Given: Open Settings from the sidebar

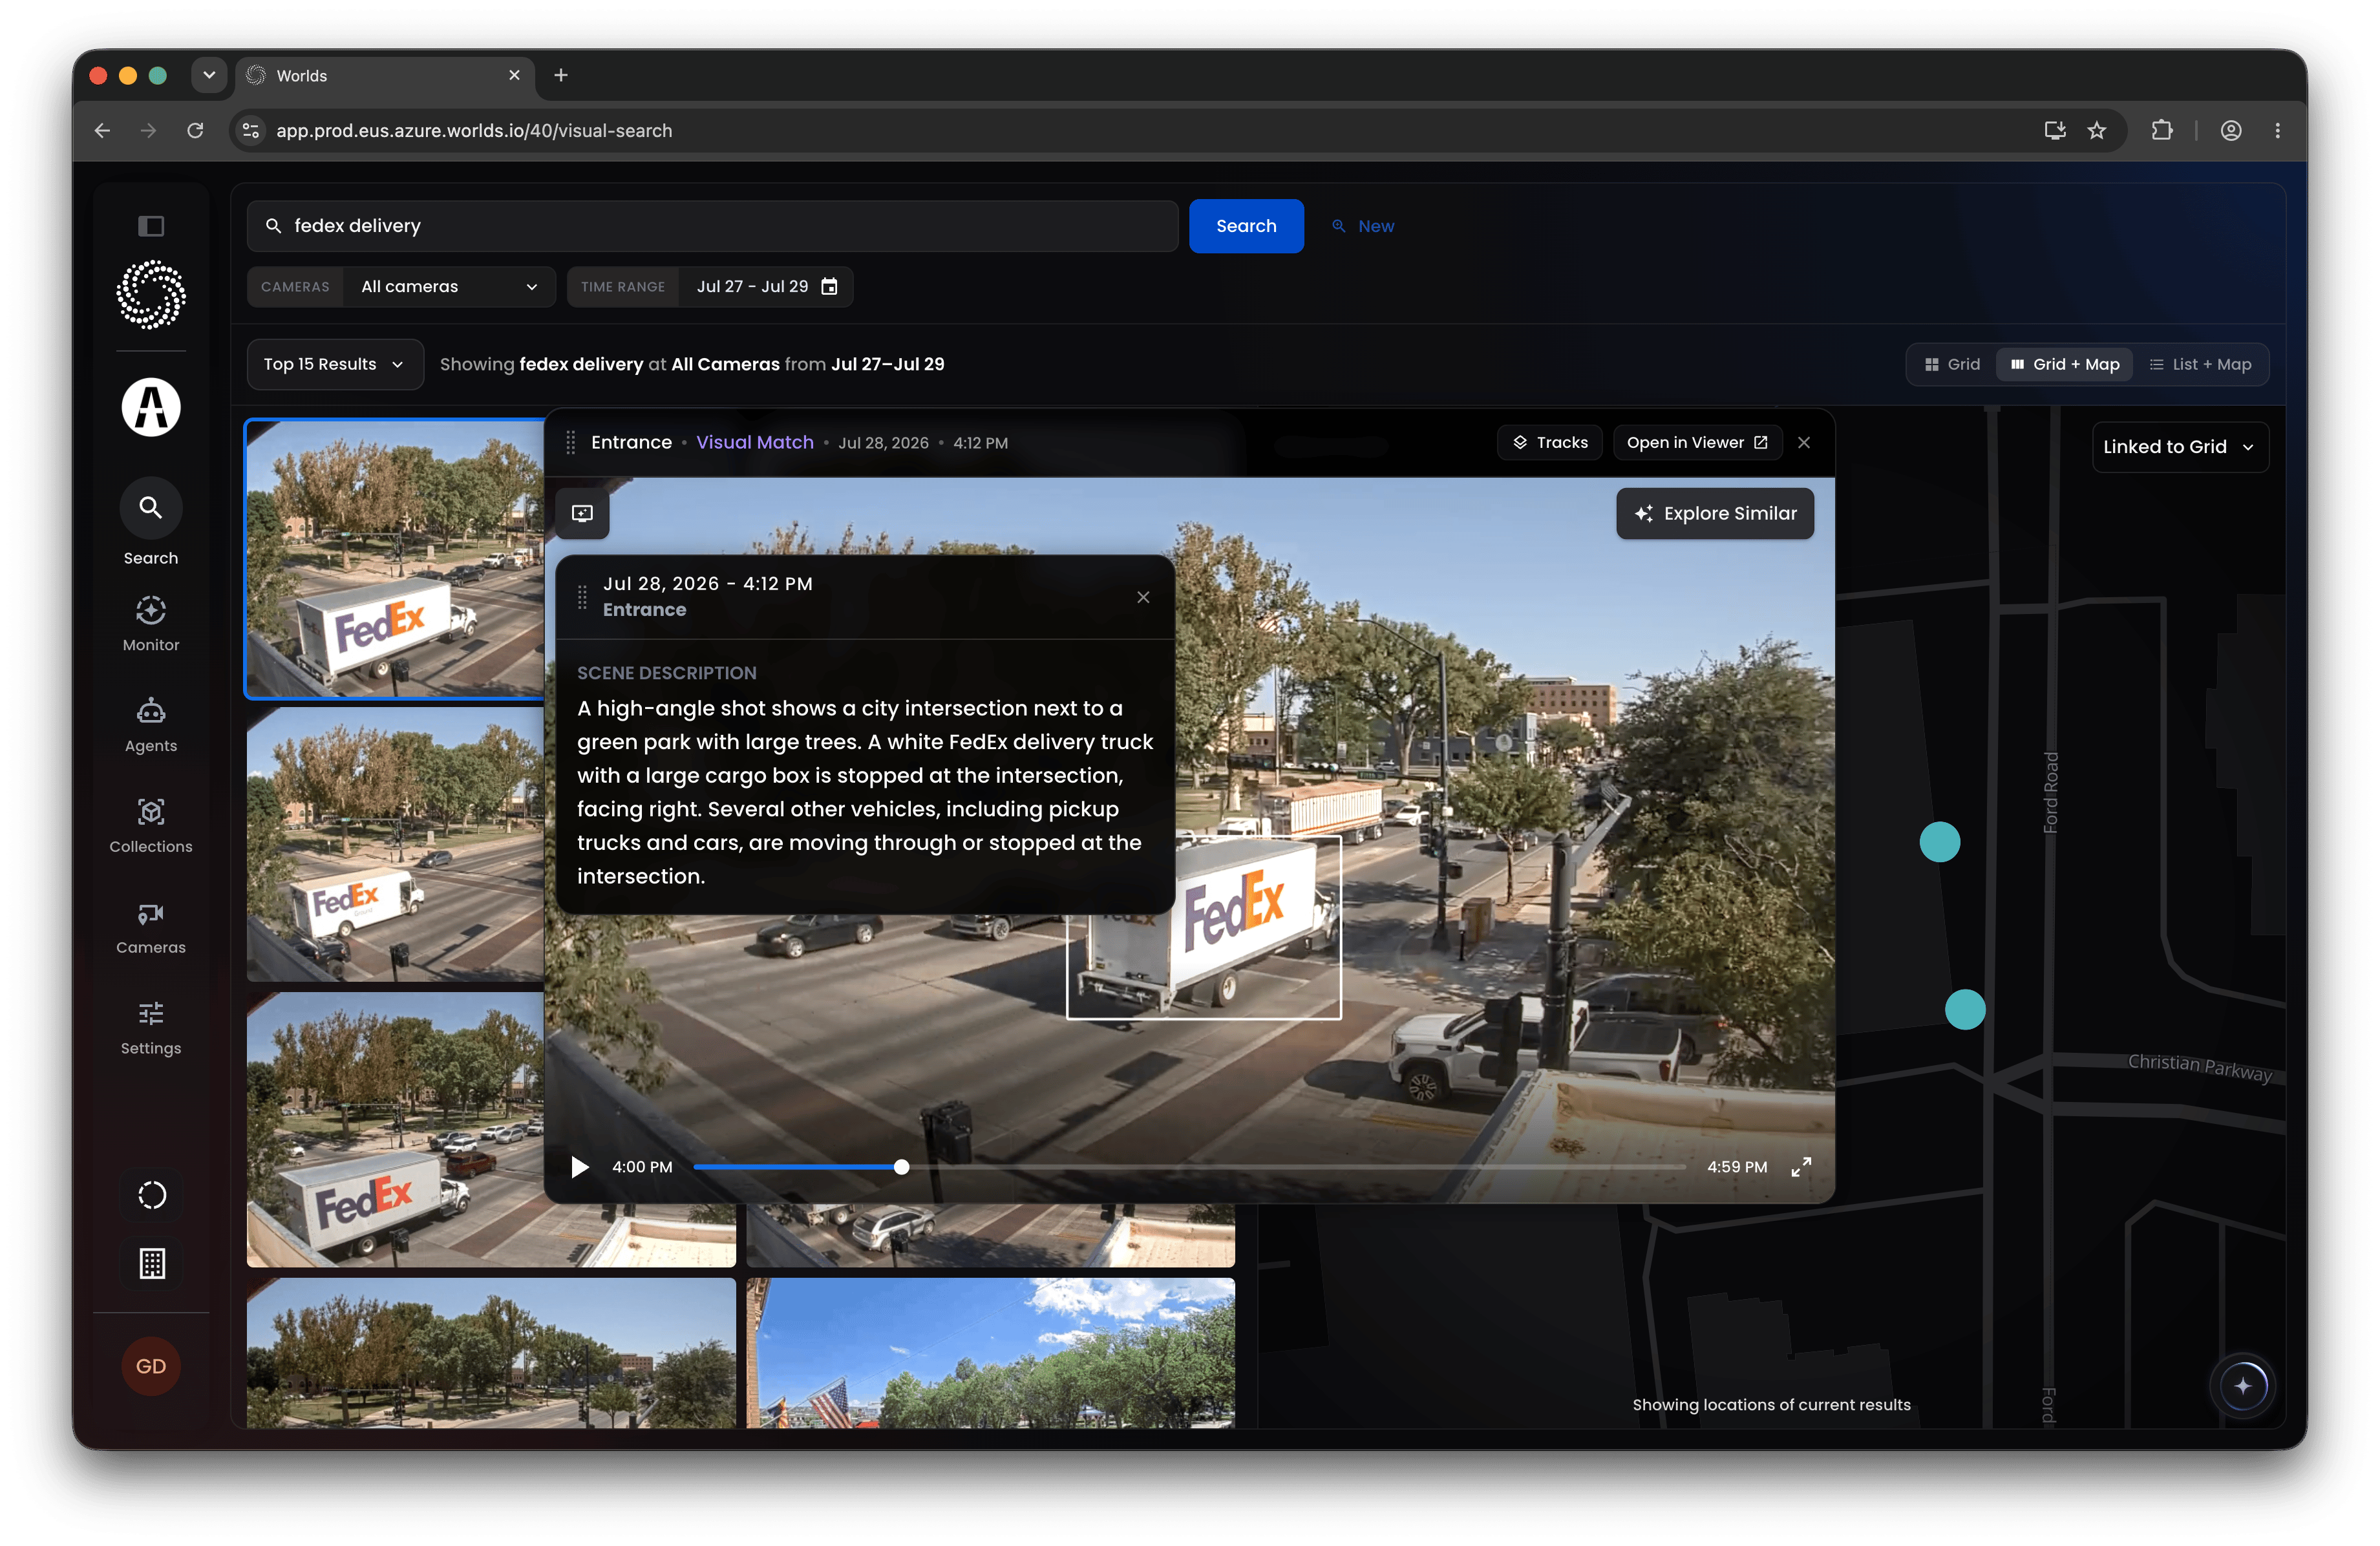Looking at the screenshot, I should click(151, 1028).
